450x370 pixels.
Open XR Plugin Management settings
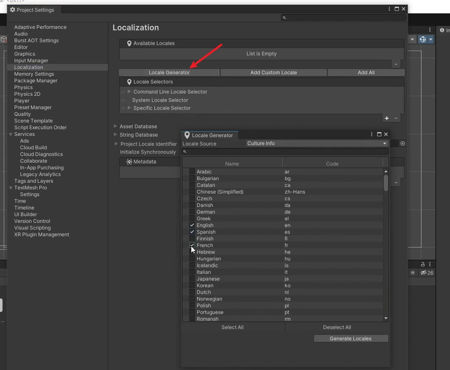41,235
